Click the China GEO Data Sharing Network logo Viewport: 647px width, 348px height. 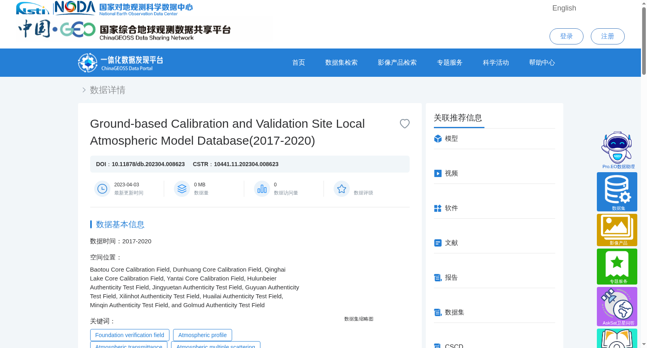[125, 30]
